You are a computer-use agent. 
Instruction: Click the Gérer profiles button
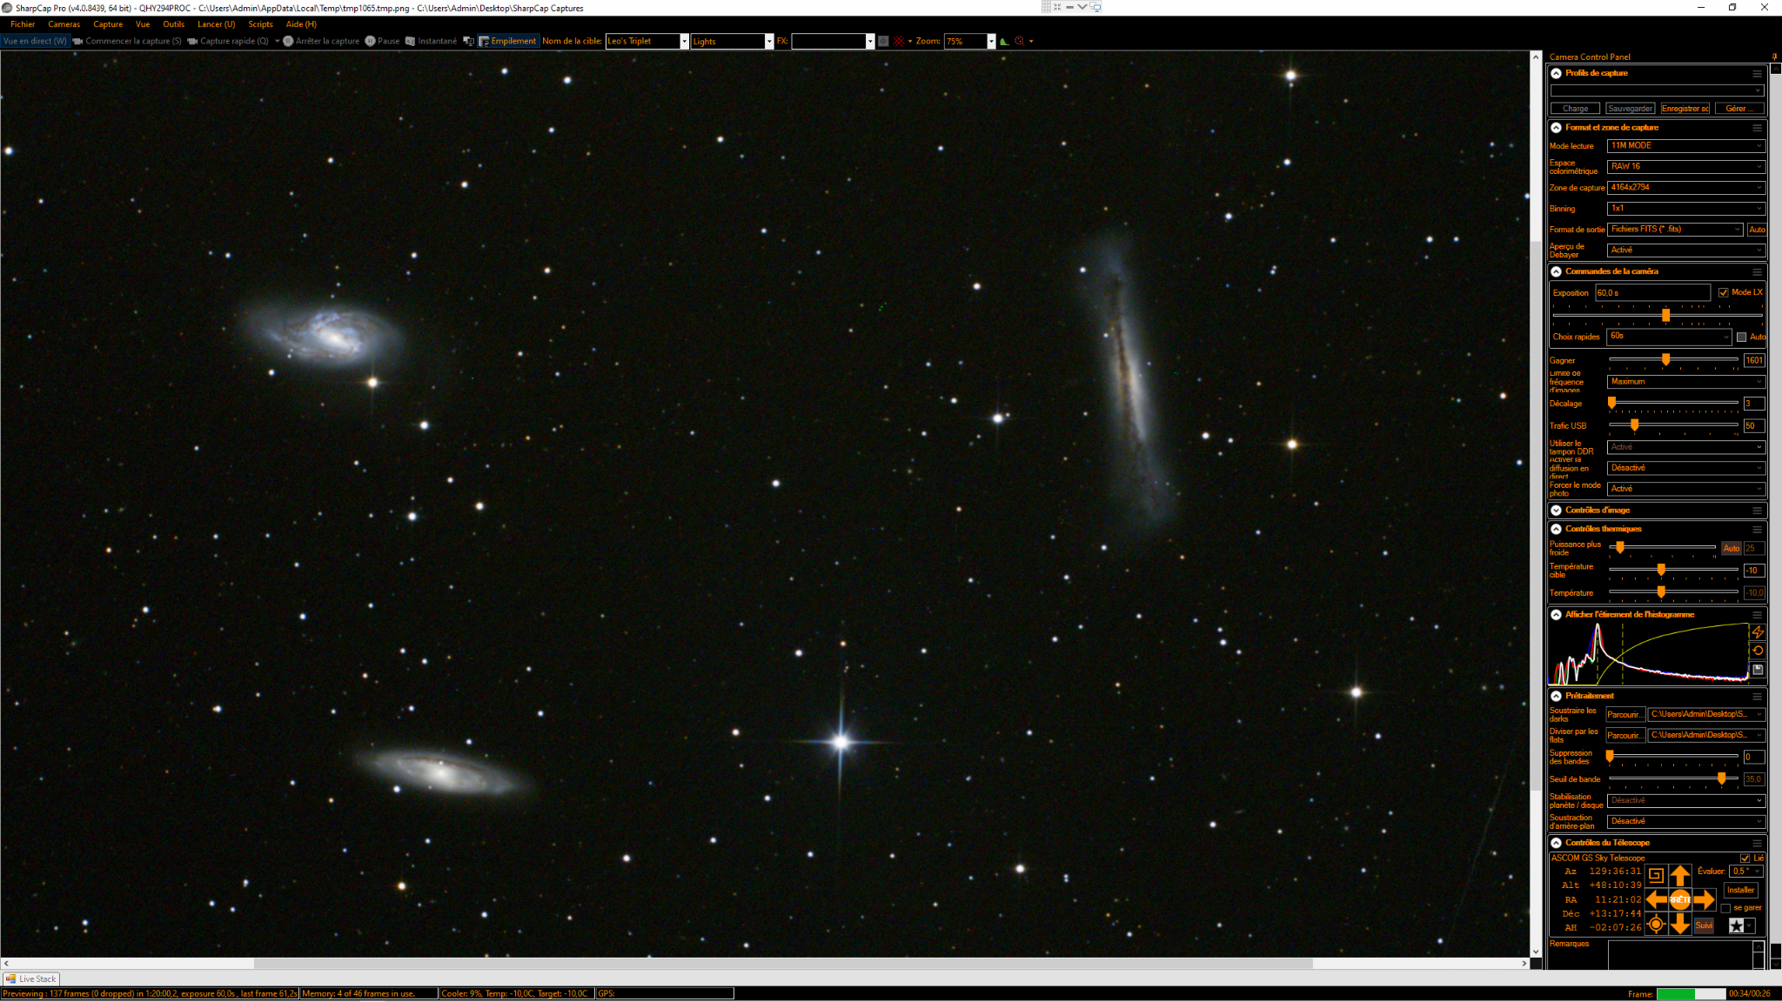[x=1739, y=109]
